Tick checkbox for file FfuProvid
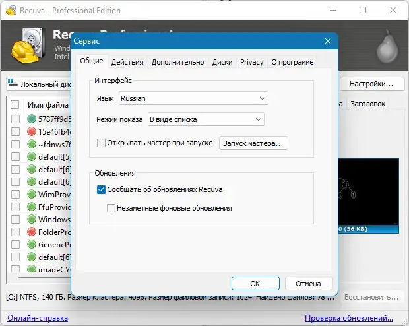The height and width of the screenshot is (326, 409). click(x=15, y=207)
